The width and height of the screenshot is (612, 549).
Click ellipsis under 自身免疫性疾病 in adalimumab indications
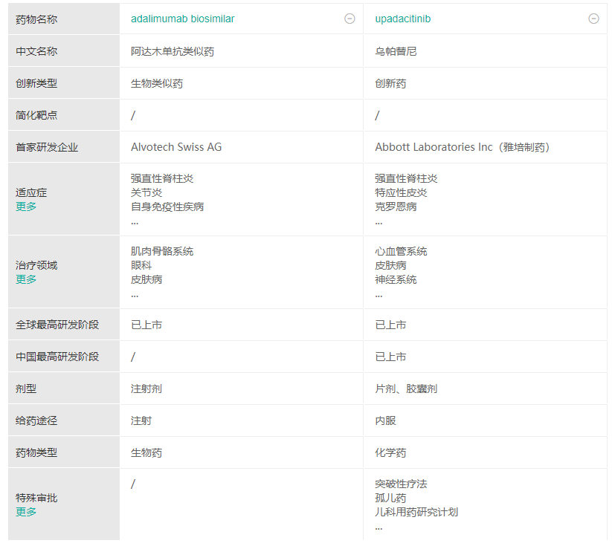[x=135, y=221]
